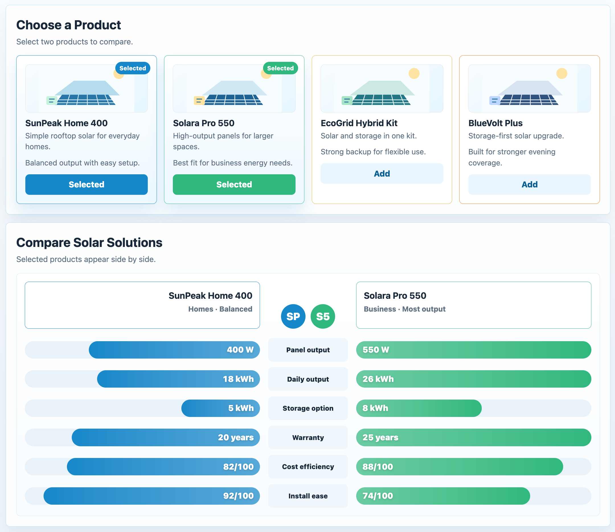Click the SP avatar badge
Viewport: 615px width, 532px height.
tap(293, 316)
